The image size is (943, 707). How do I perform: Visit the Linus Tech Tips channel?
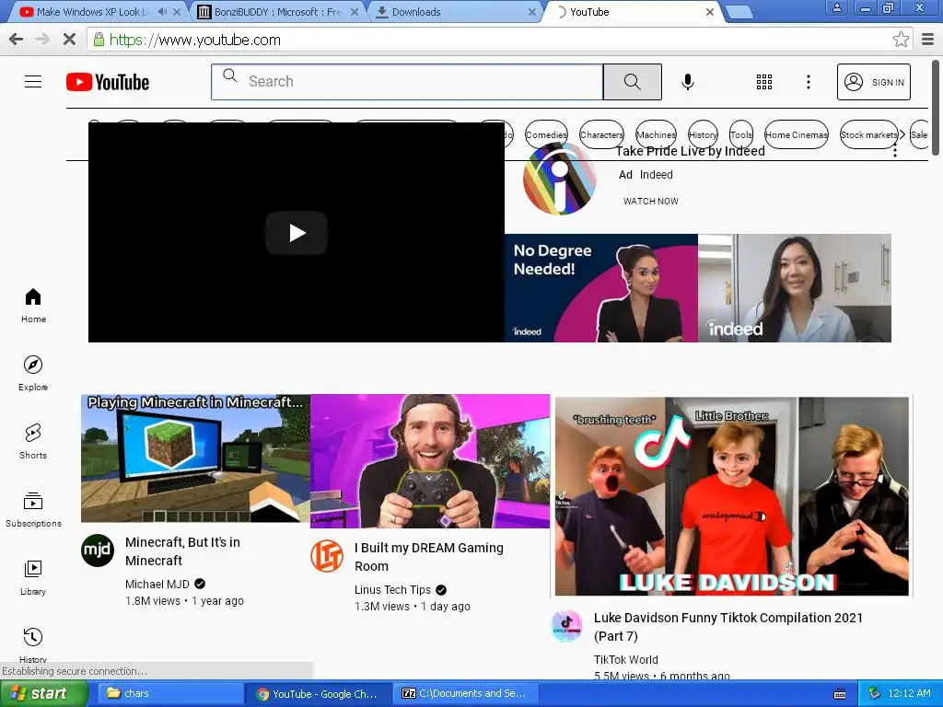(392, 590)
